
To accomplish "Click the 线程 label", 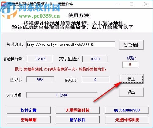I will tap(131, 58).
